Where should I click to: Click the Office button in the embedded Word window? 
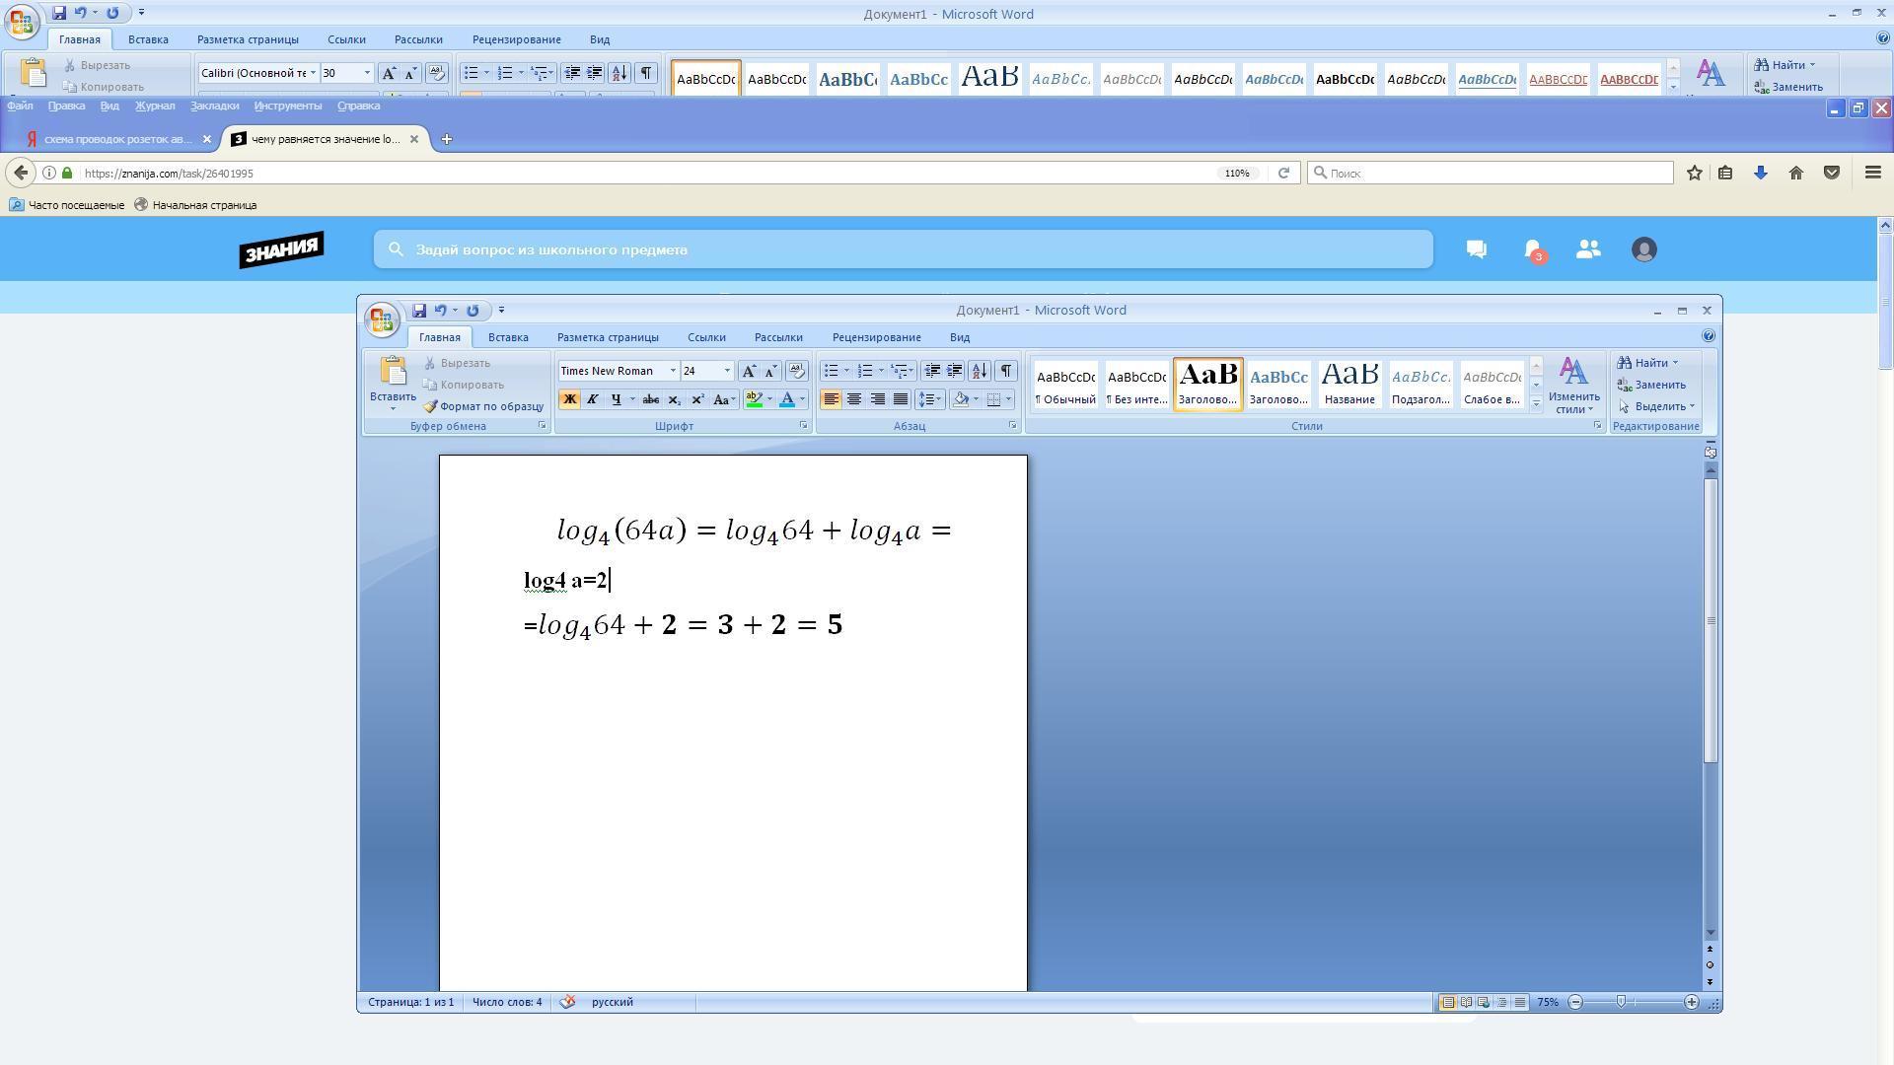(x=381, y=319)
